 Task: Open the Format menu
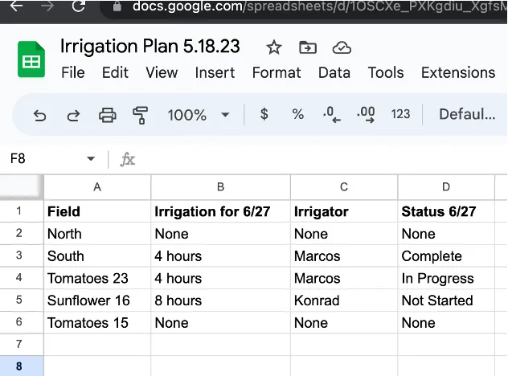click(276, 72)
